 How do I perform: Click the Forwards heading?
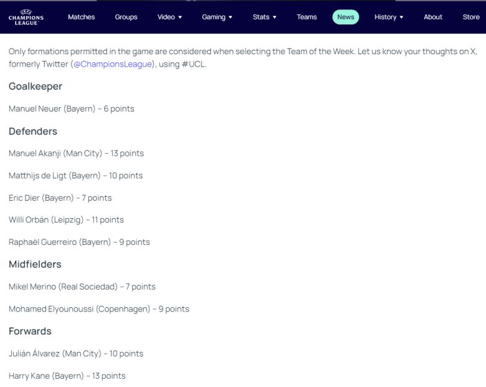(30, 331)
